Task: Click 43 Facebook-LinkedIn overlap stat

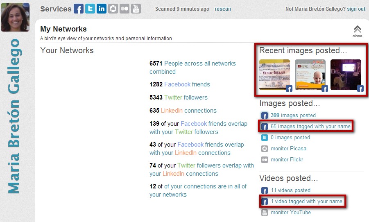Action: tap(197, 149)
